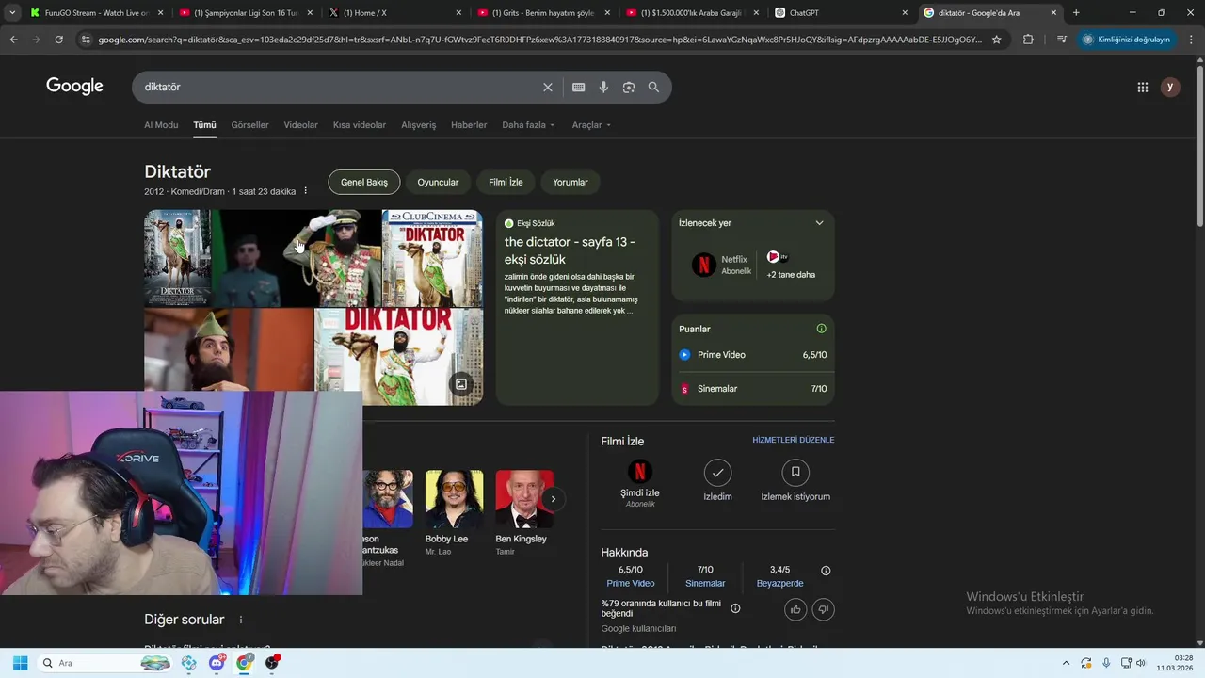Click the Kimliğinizi doğrulayın button
Image resolution: width=1205 pixels, height=678 pixels.
coord(1126,40)
